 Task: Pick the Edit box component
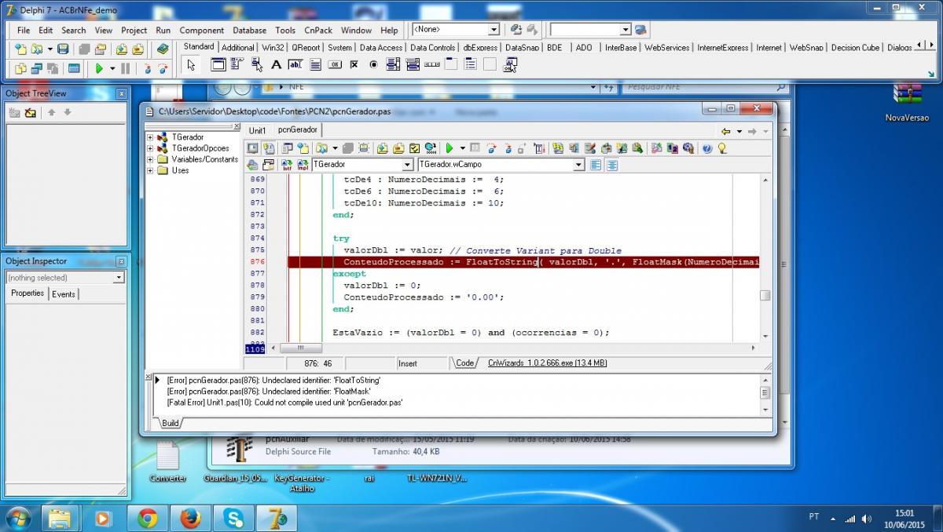pyautogui.click(x=295, y=65)
